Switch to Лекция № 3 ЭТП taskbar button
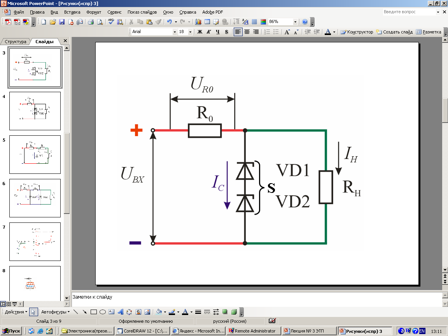The image size is (448, 336). 309,331
